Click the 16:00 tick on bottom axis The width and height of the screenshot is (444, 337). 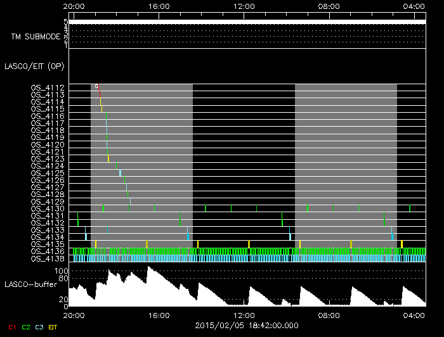pos(158,315)
